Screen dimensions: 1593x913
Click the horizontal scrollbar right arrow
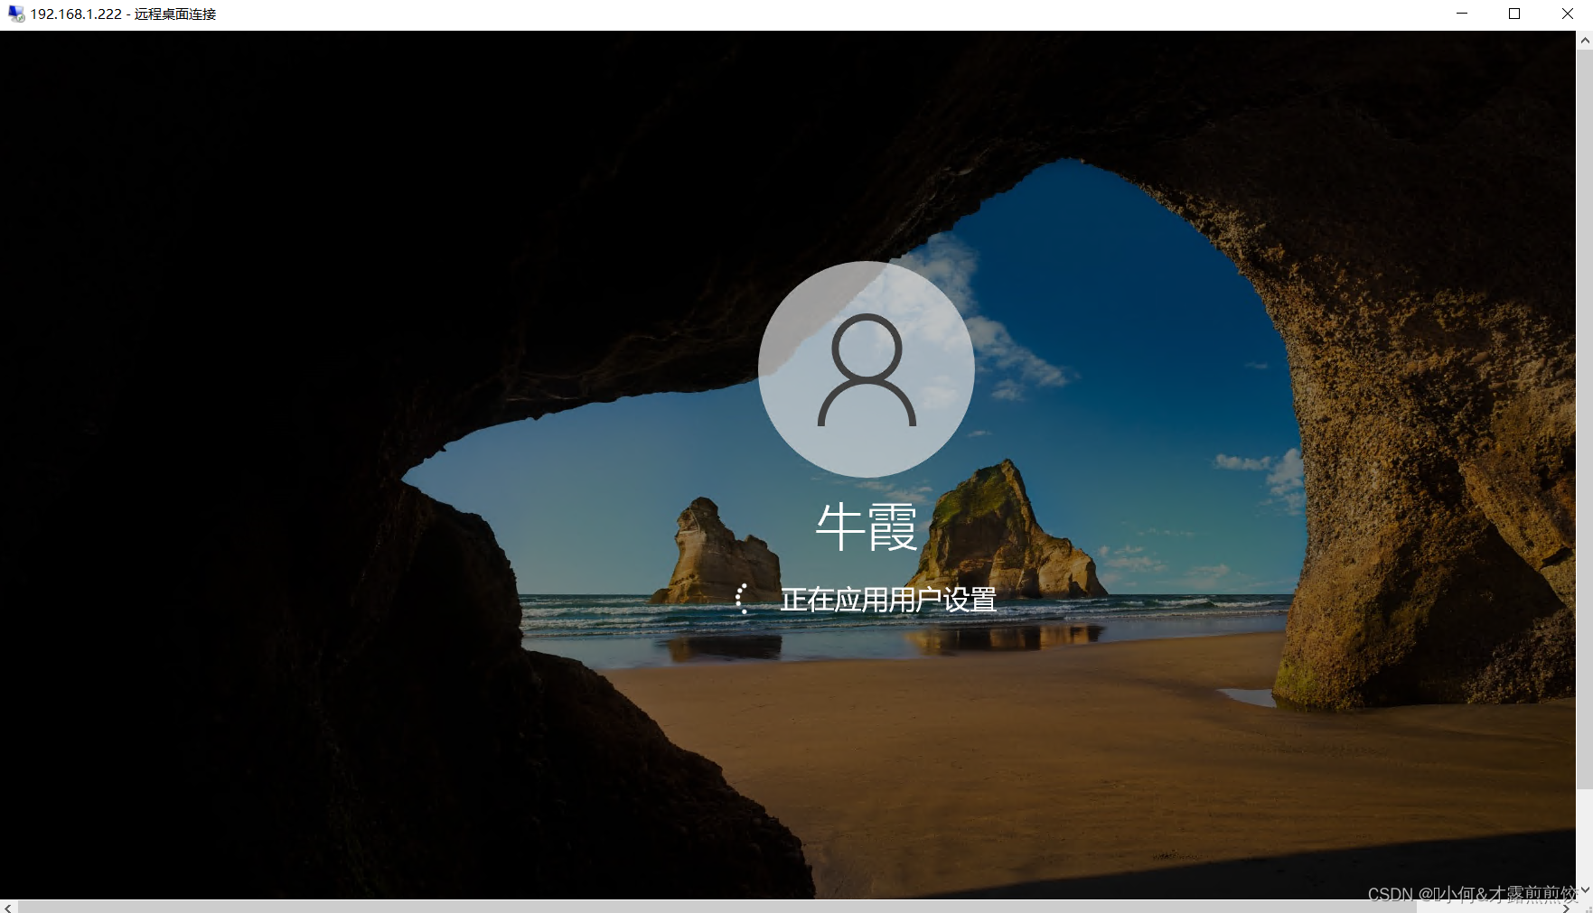tap(1568, 907)
